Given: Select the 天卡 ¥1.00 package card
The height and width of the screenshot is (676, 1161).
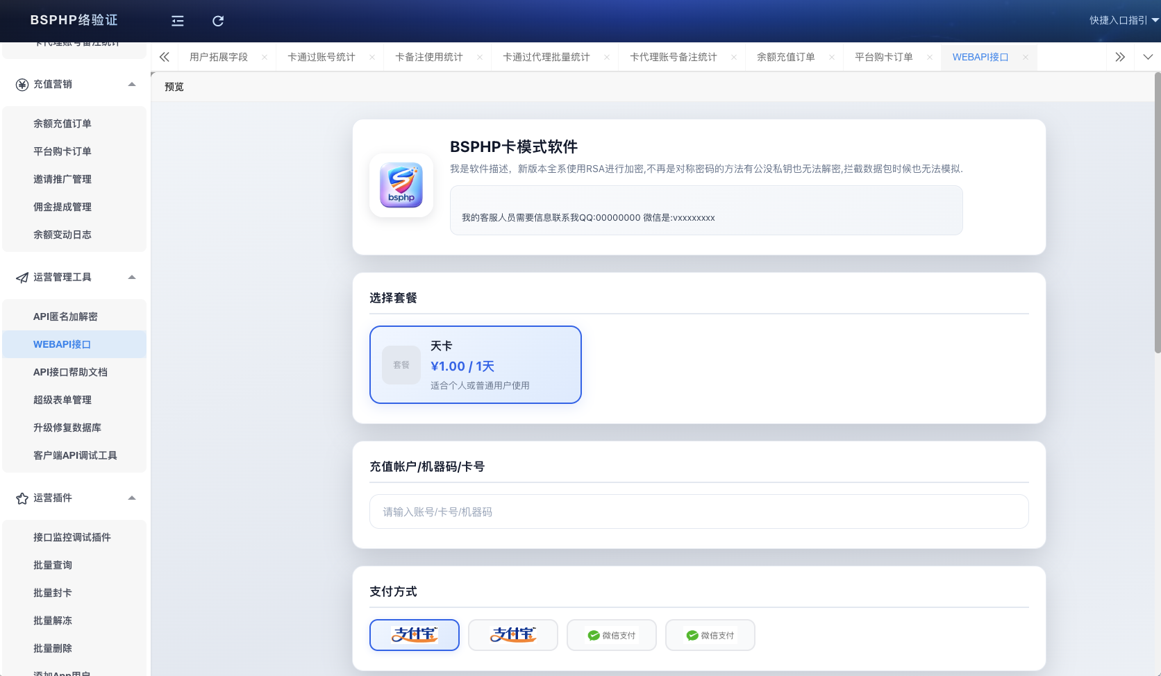Looking at the screenshot, I should [x=476, y=364].
